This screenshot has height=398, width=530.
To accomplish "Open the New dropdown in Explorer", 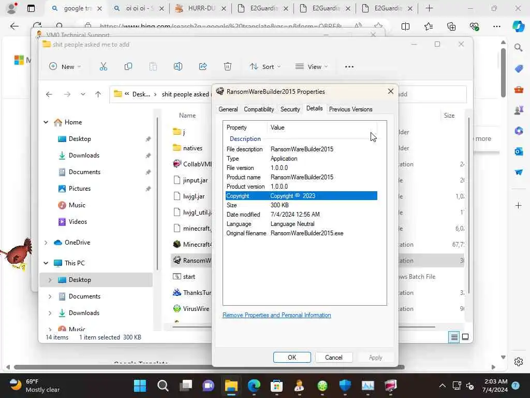I will point(65,67).
